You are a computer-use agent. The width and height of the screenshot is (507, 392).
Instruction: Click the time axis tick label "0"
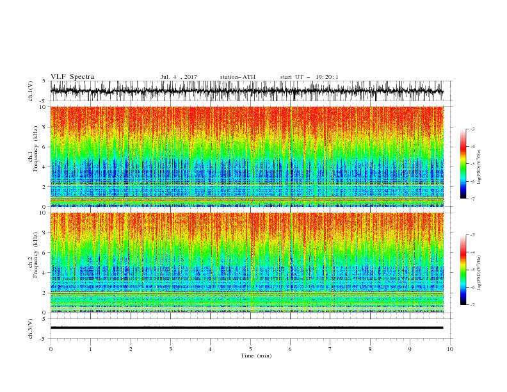[51, 349]
